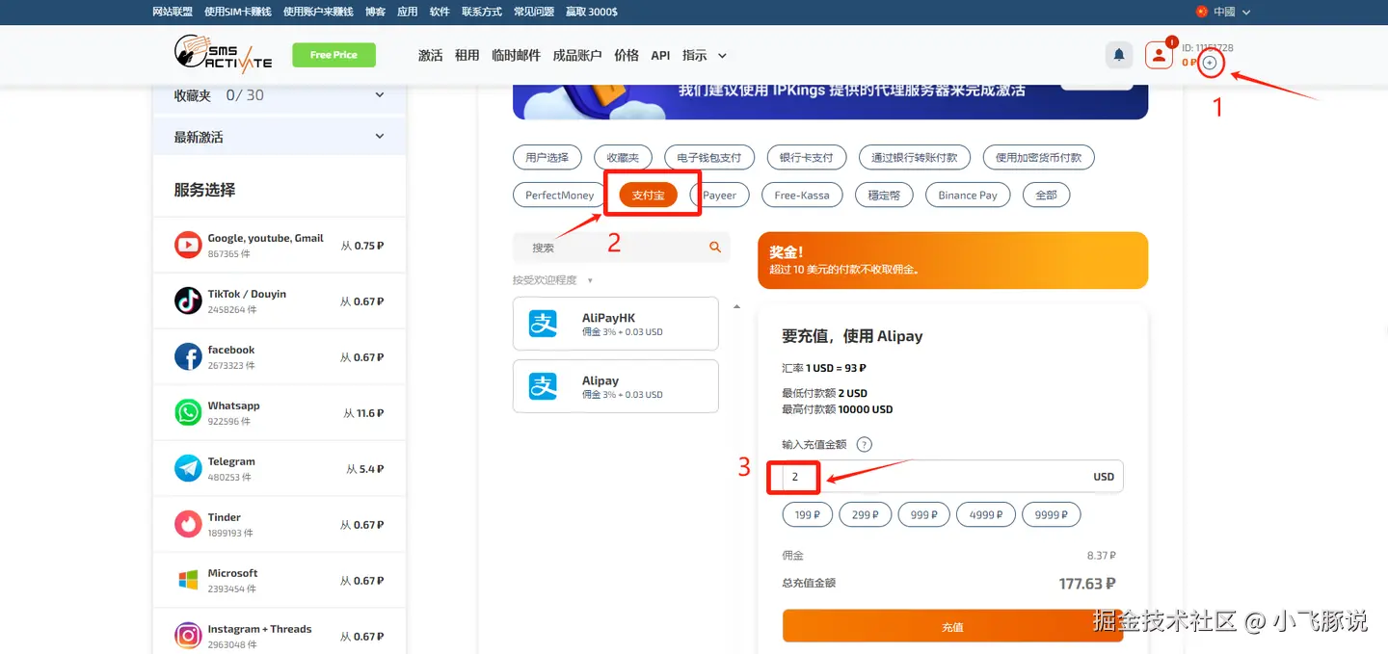Select the 电子钱包支付 filter tag

(709, 157)
